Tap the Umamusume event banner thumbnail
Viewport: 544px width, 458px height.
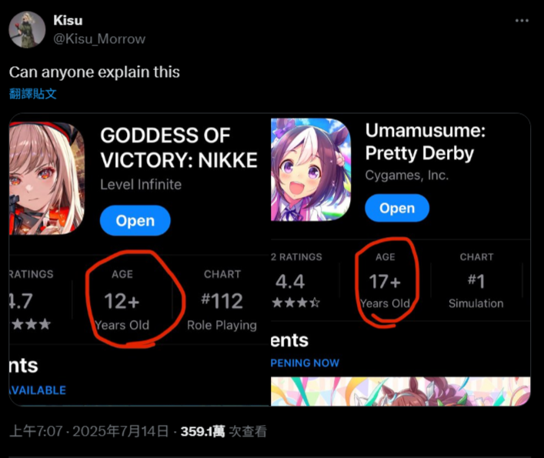pyautogui.click(x=400, y=391)
